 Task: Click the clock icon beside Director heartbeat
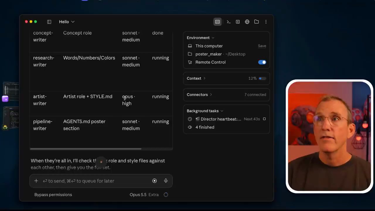(190, 119)
